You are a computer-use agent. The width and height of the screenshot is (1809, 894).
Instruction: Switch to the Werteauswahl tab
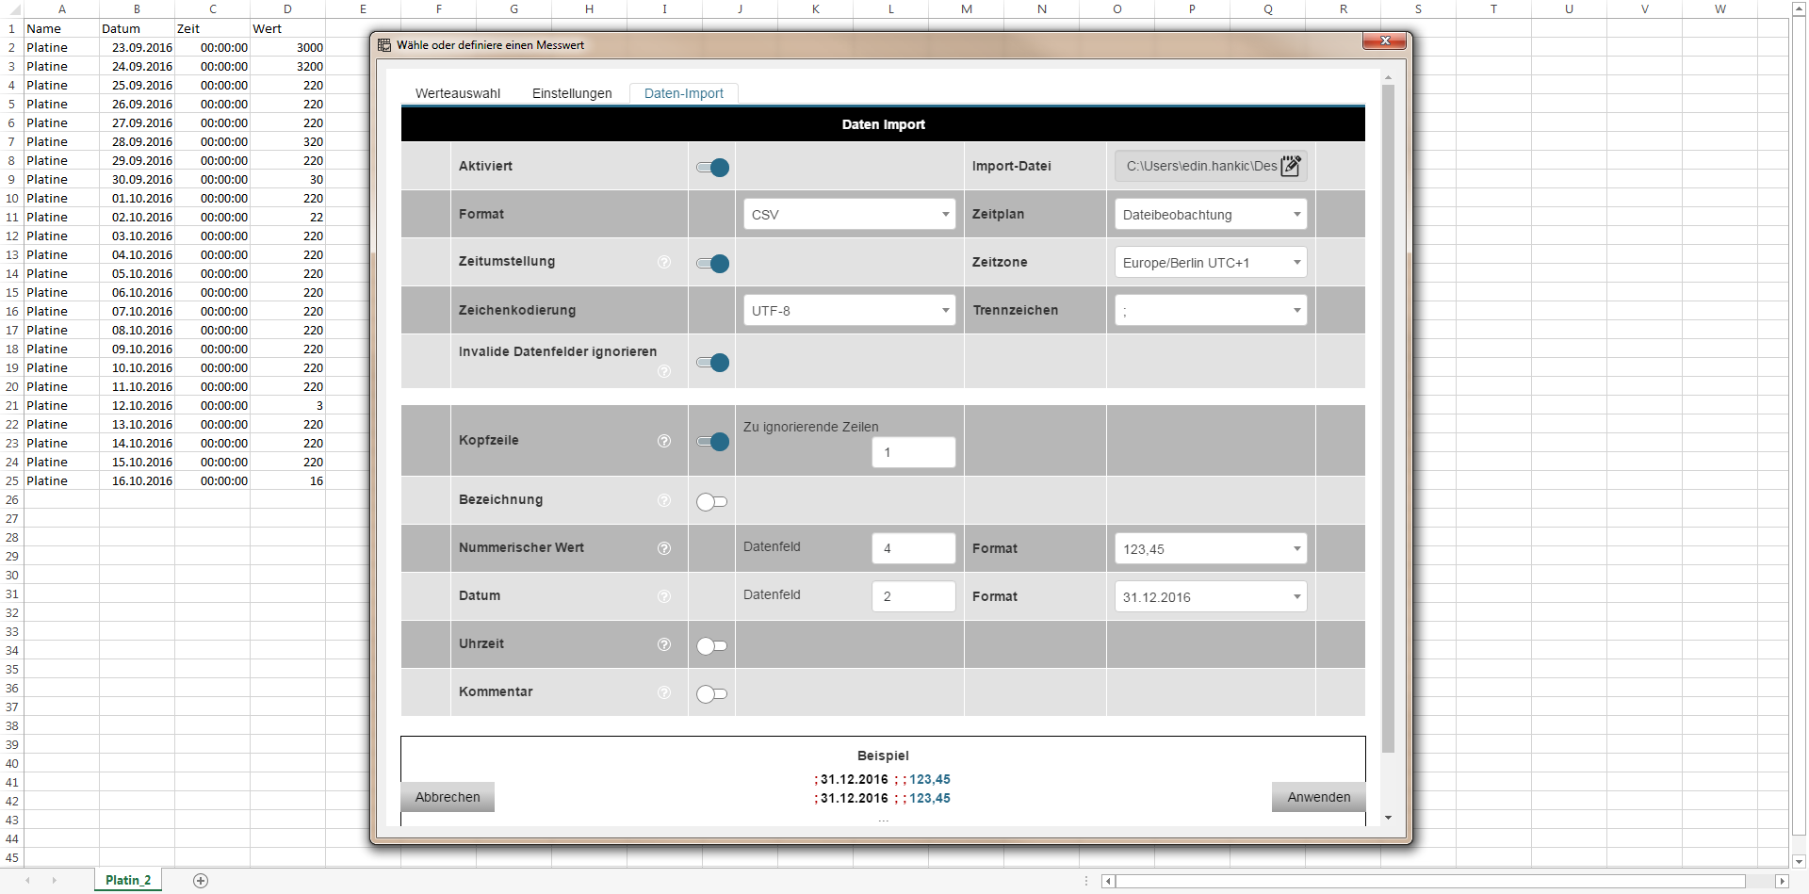tap(458, 93)
